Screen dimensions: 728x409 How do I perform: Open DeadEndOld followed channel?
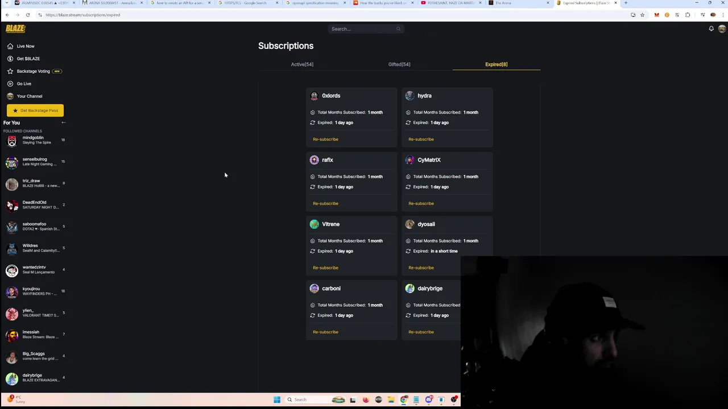[x=34, y=205]
